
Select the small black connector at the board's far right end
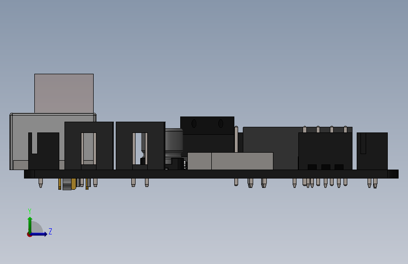372,151
